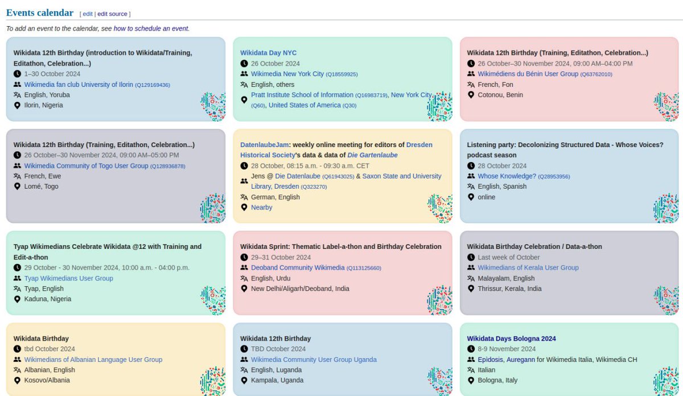
Task: Click the clock icon beside TBD October 2024
Action: point(244,349)
